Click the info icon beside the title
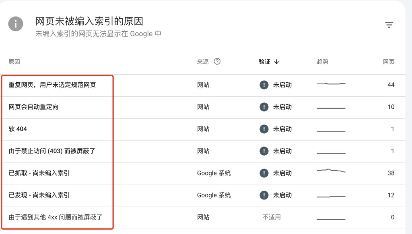The width and height of the screenshot is (412, 234). [16, 24]
